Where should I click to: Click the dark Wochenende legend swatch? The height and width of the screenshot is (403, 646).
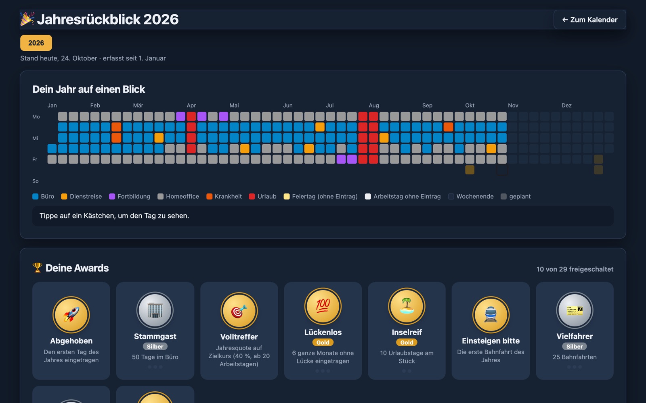click(451, 197)
